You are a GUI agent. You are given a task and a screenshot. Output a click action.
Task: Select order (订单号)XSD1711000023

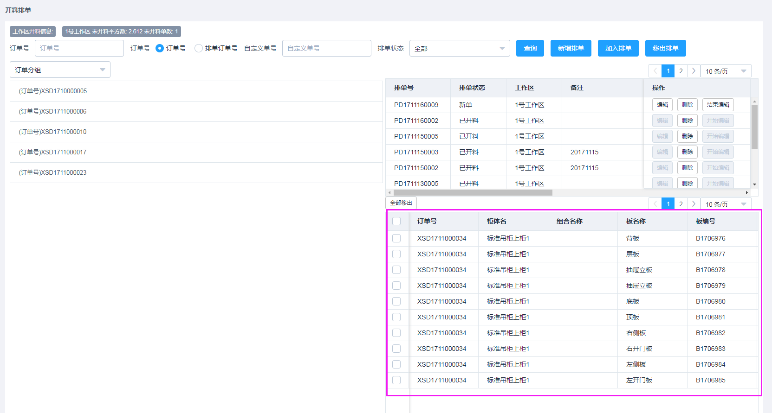coord(196,173)
